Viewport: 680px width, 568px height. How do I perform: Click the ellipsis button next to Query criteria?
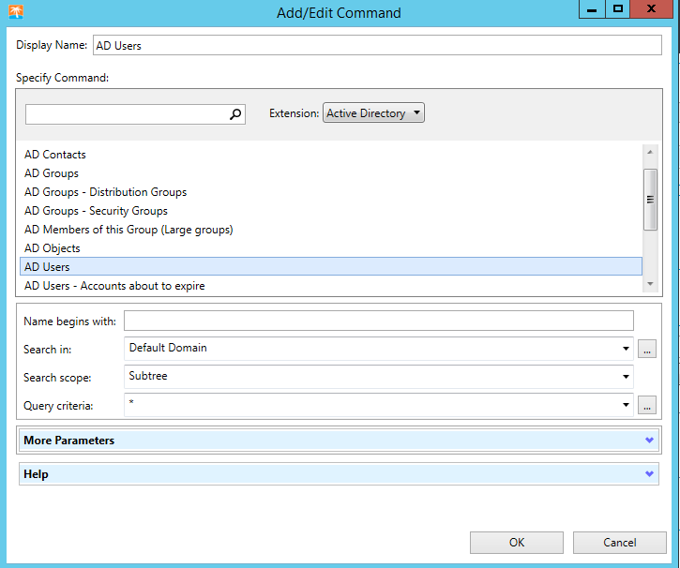(646, 405)
